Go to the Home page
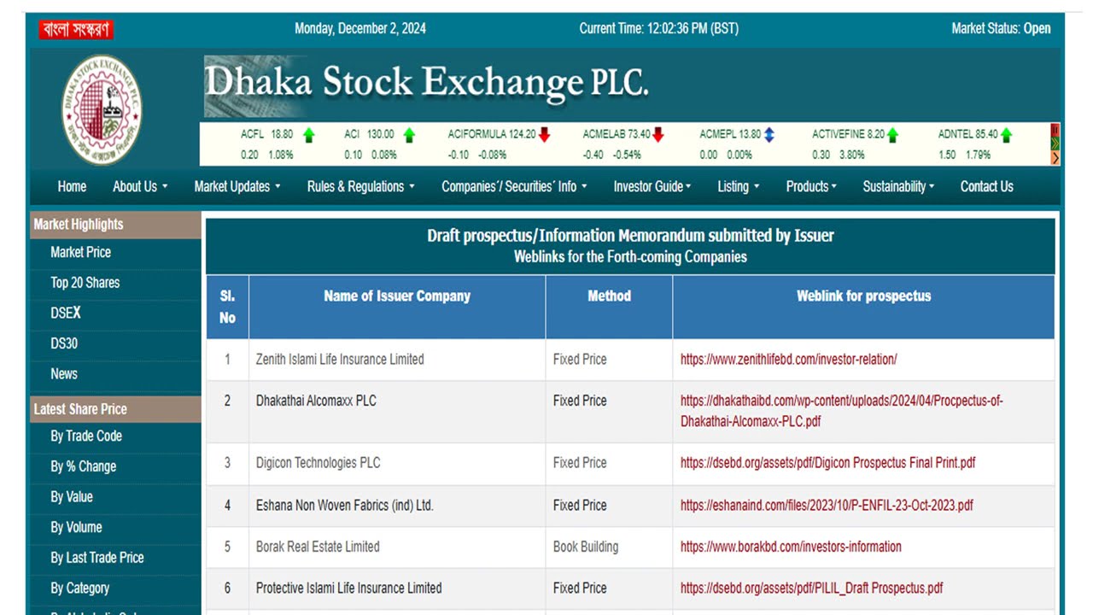 tap(72, 186)
